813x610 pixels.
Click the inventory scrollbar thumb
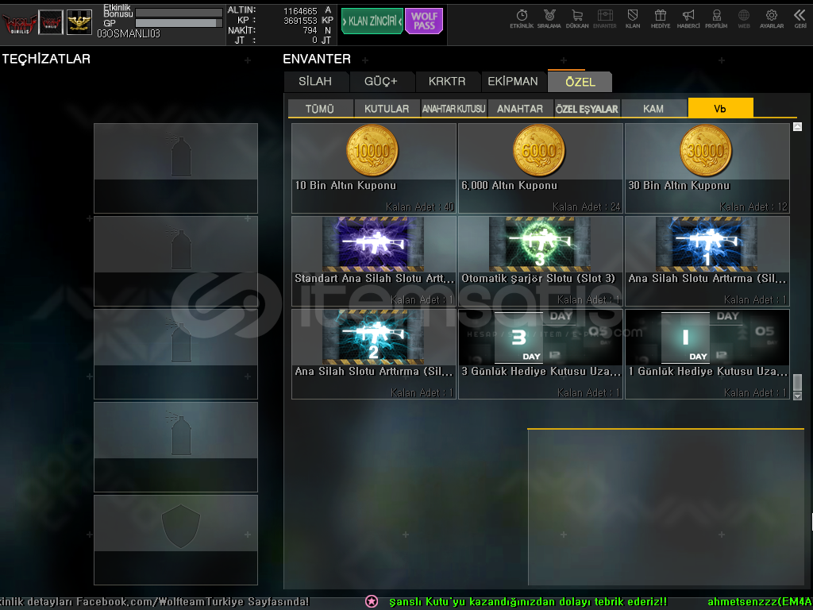[x=797, y=382]
